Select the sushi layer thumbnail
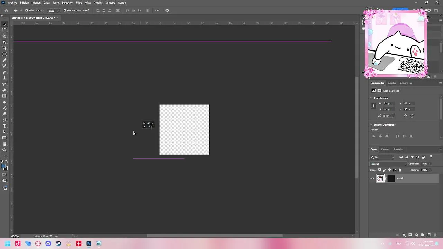This screenshot has width=443, height=249. [x=380, y=178]
